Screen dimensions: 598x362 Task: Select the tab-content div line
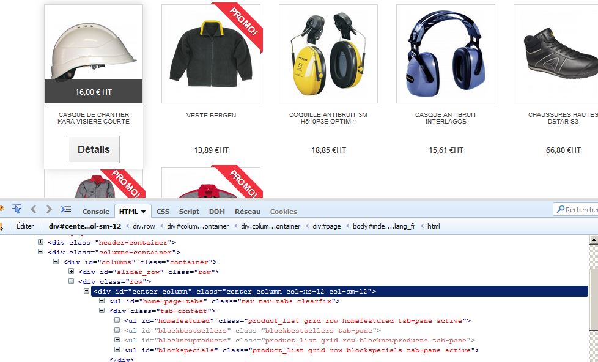click(162, 311)
